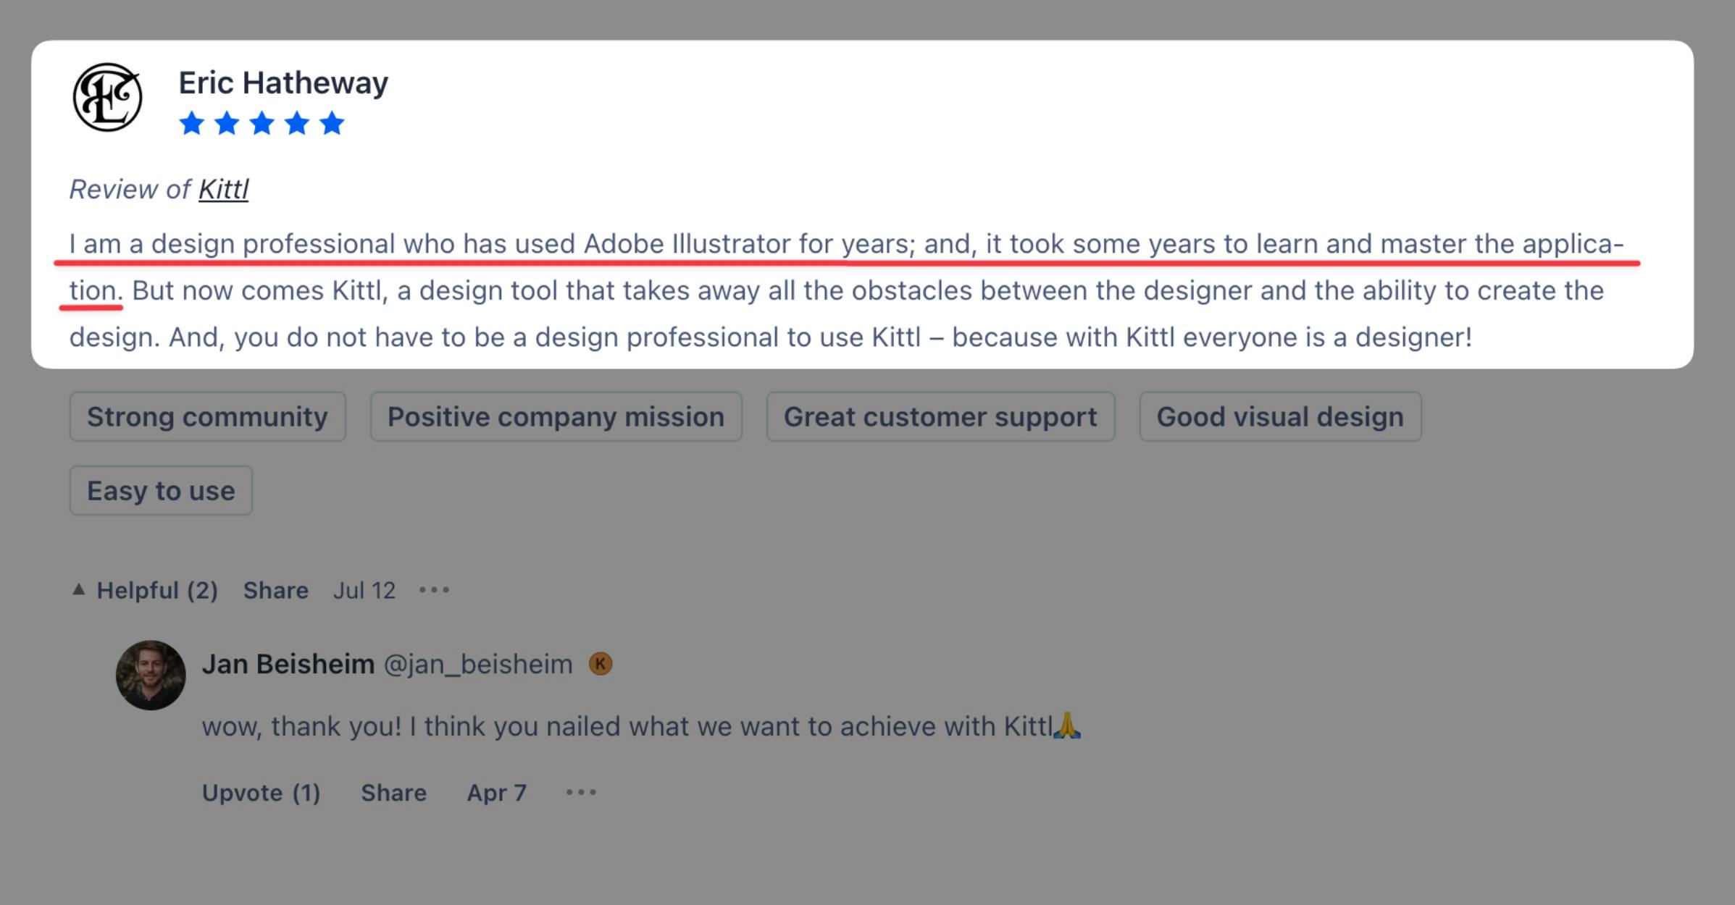Screen dimensions: 1735x905
Task: Click the first blue rating star
Action: 192,123
